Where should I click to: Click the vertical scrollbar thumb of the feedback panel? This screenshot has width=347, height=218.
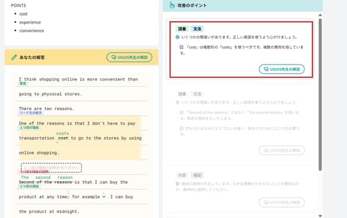320,95
